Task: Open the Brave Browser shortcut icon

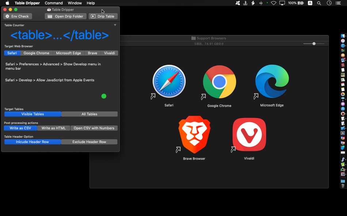Action: [x=194, y=135]
